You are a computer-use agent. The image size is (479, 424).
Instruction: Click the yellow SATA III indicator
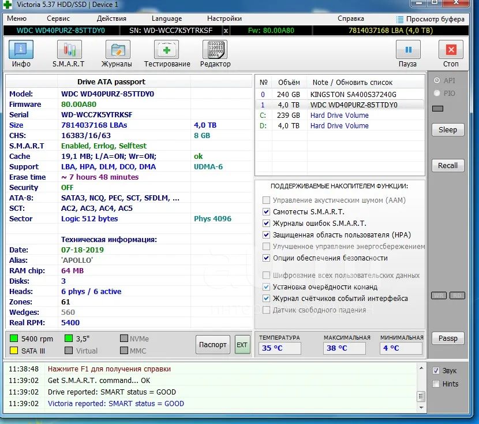(14, 350)
